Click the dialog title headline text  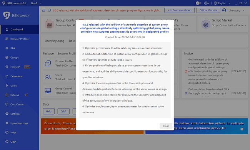pos(125,28)
